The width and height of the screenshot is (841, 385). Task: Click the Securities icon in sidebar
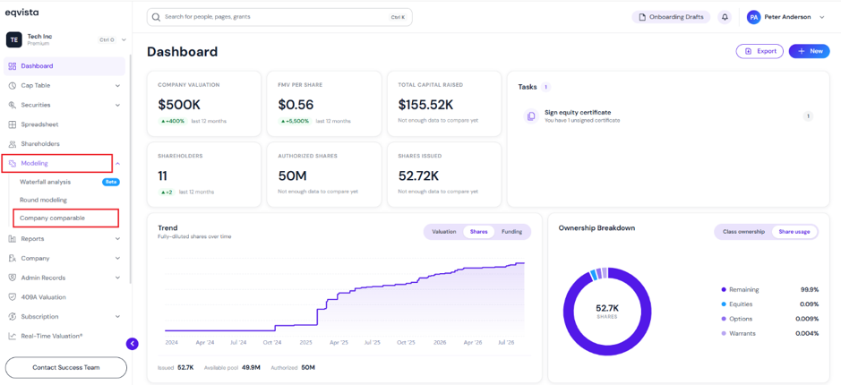(x=13, y=105)
